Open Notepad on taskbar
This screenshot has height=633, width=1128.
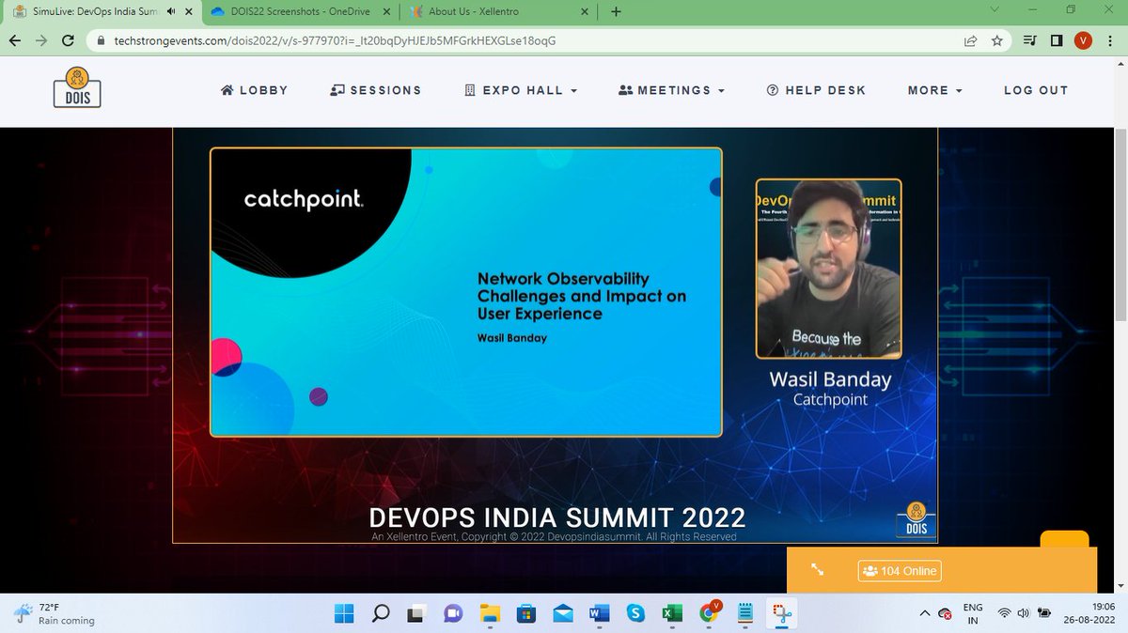pos(745,613)
